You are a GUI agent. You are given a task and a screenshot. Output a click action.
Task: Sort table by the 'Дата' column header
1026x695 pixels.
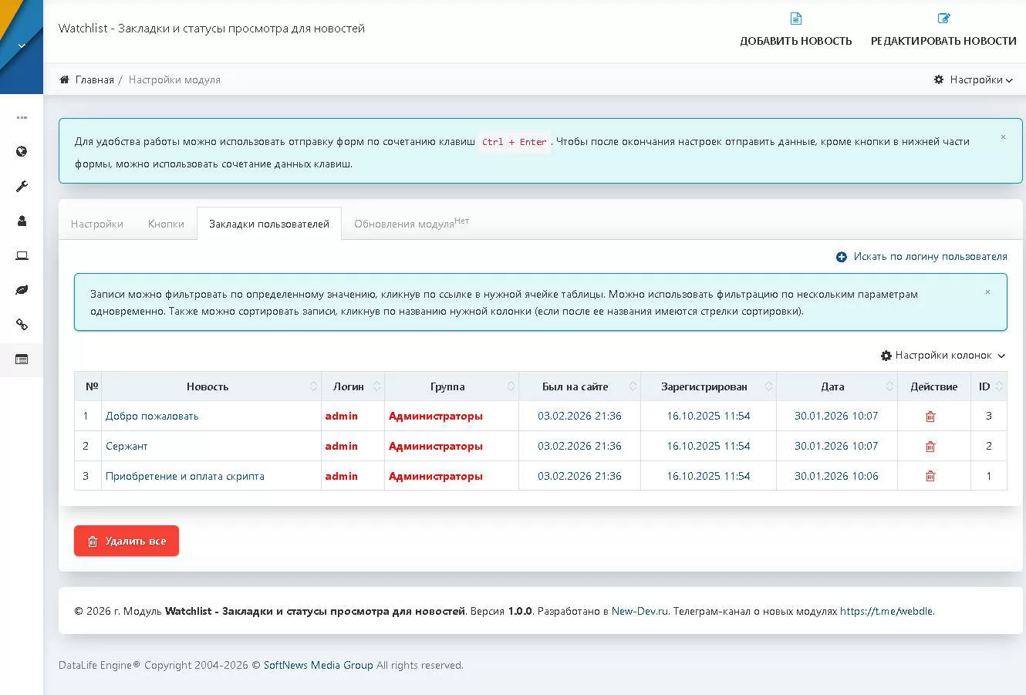pos(832,386)
